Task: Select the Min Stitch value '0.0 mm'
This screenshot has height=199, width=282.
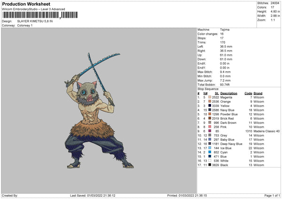Action: pyautogui.click(x=225, y=76)
